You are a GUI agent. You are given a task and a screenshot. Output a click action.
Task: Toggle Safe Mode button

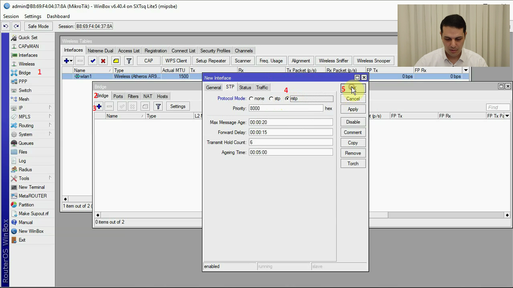click(38, 26)
